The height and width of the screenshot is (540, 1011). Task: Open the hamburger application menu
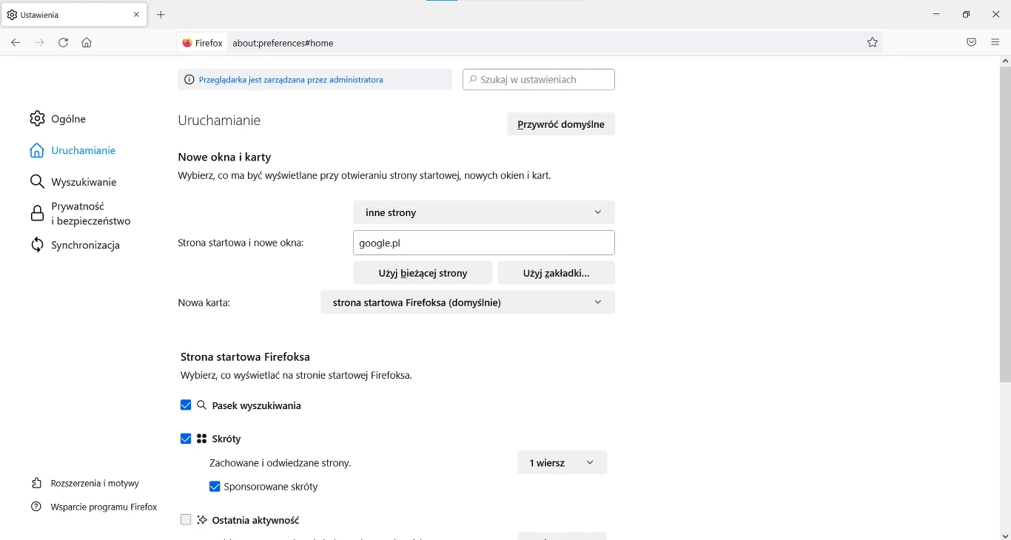[x=995, y=43]
